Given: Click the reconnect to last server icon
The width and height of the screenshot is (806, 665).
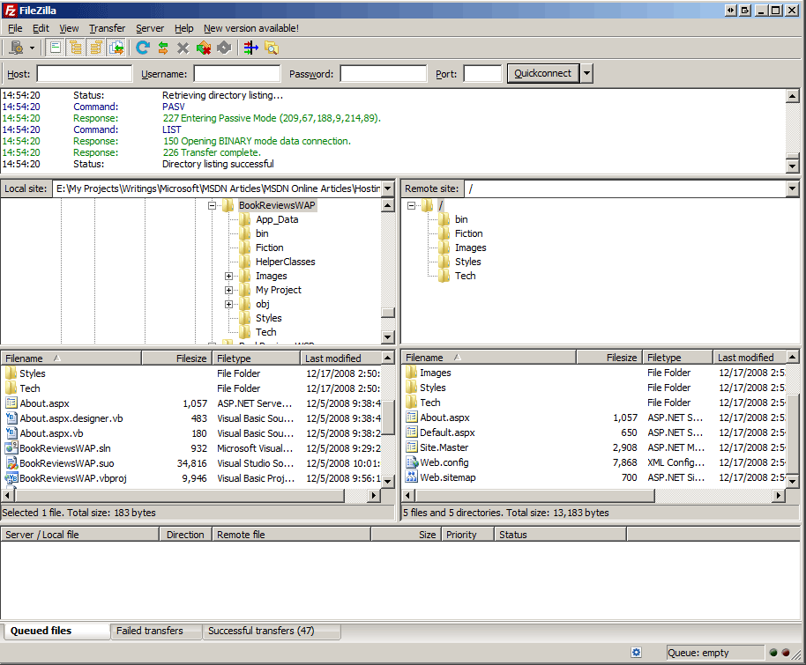Looking at the screenshot, I should click(x=224, y=48).
